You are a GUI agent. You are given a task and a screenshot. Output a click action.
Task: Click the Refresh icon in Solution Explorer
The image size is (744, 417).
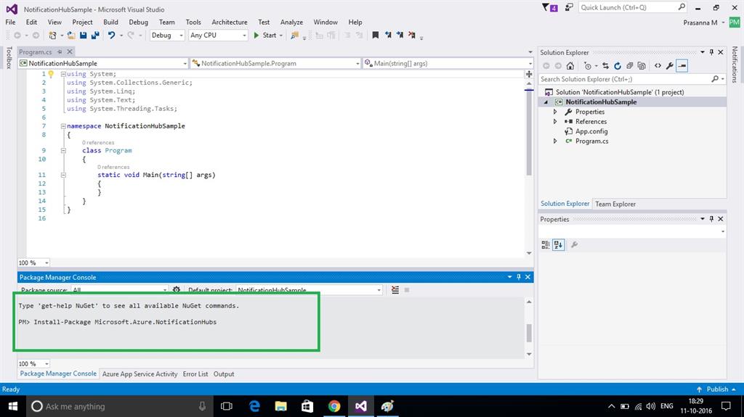pyautogui.click(x=617, y=65)
